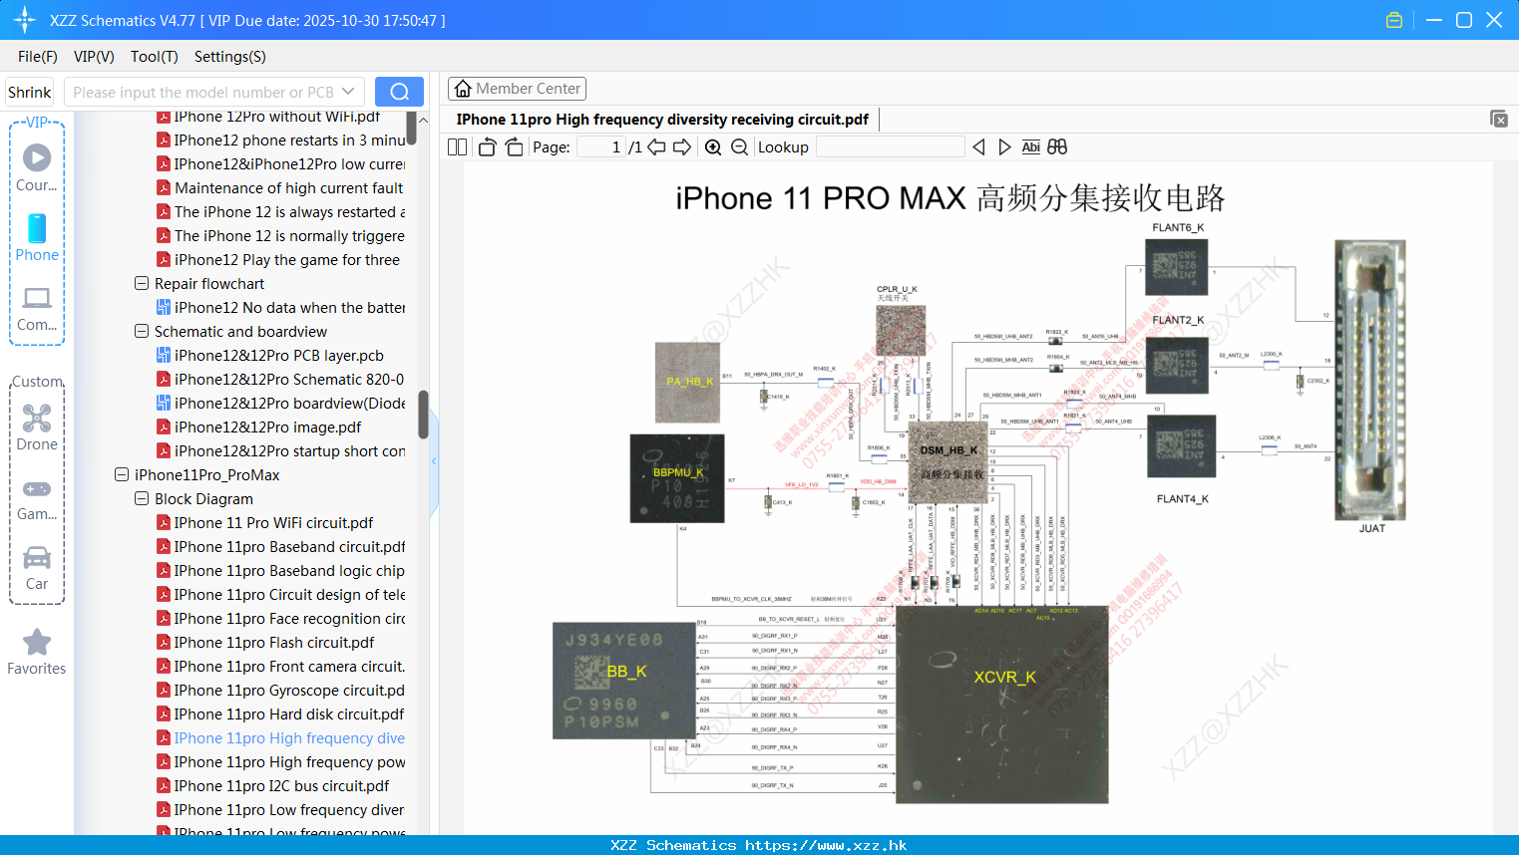Open the Car sidebar category
1519x855 pixels.
pyautogui.click(x=37, y=568)
